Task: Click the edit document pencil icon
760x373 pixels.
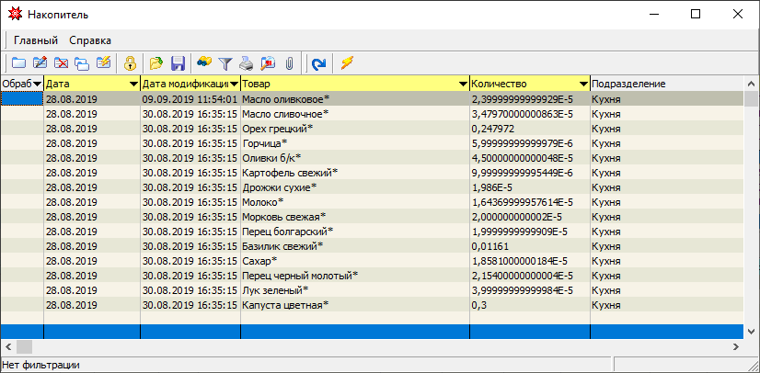Action: click(40, 63)
